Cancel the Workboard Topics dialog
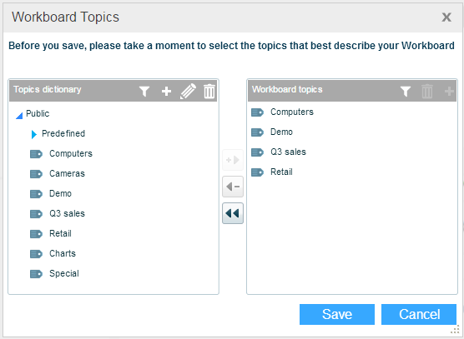 [419, 314]
